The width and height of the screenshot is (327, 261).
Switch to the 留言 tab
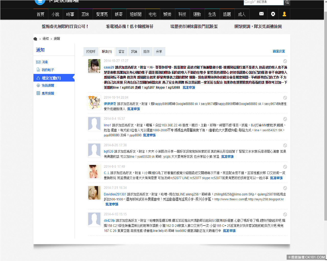121,51
